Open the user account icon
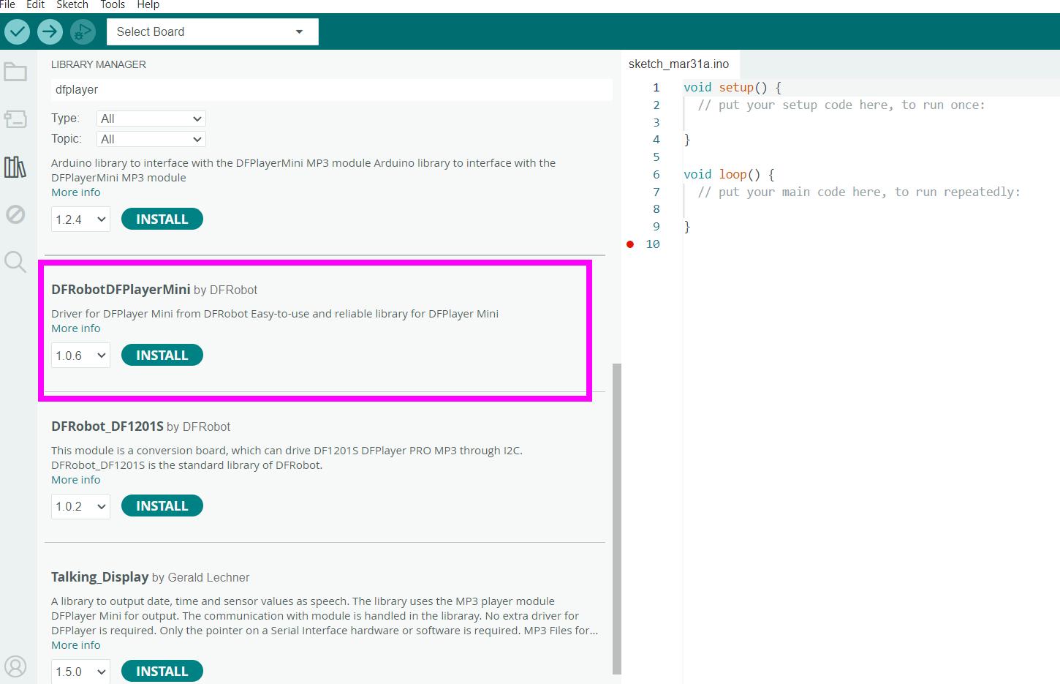 (15, 666)
